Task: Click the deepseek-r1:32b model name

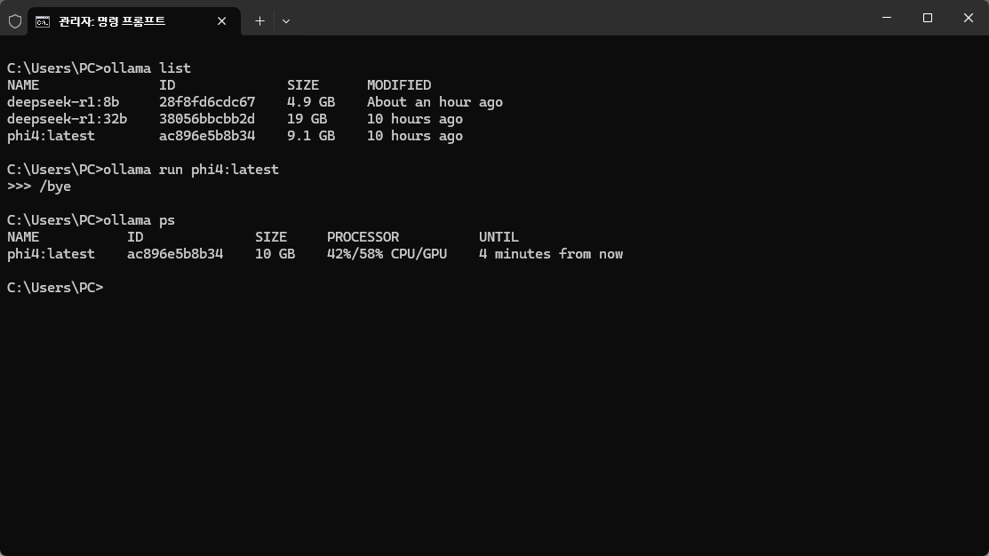Action: 67,119
